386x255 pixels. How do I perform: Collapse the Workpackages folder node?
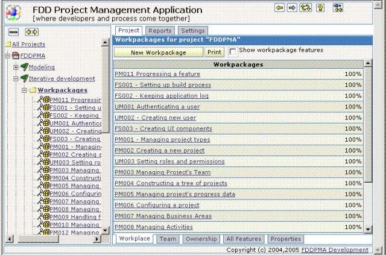click(x=24, y=90)
